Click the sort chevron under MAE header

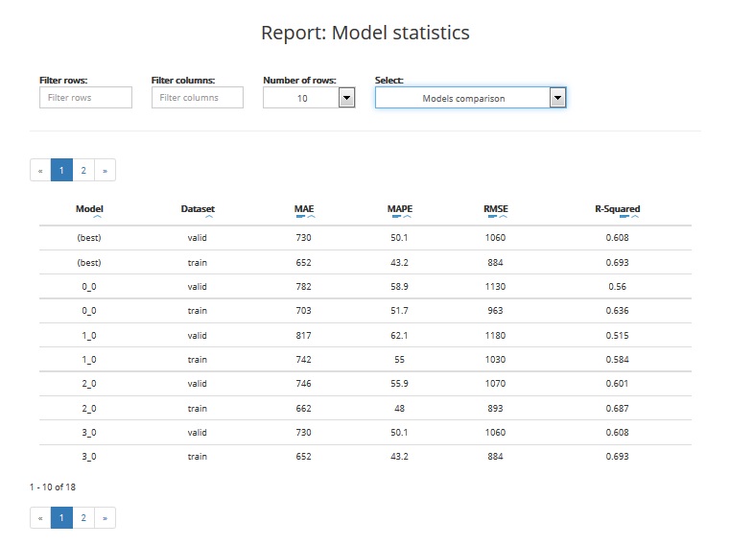point(310,219)
